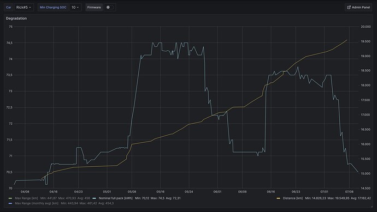Click the Degradation panel title
This screenshot has height=212, width=377.
pyautogui.click(x=16, y=18)
